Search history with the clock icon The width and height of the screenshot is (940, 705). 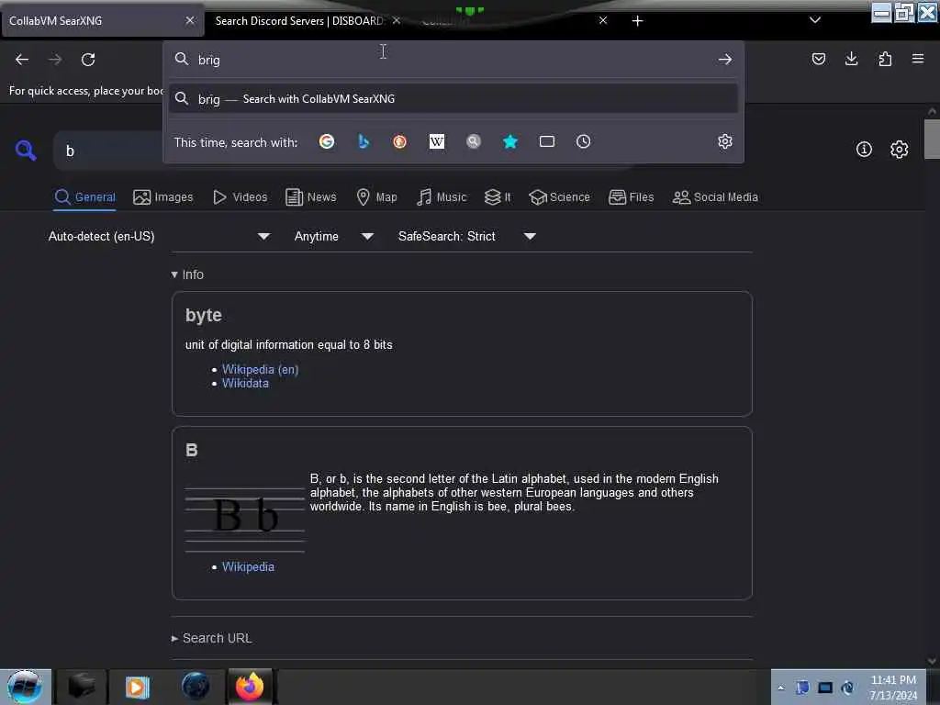[x=583, y=141]
